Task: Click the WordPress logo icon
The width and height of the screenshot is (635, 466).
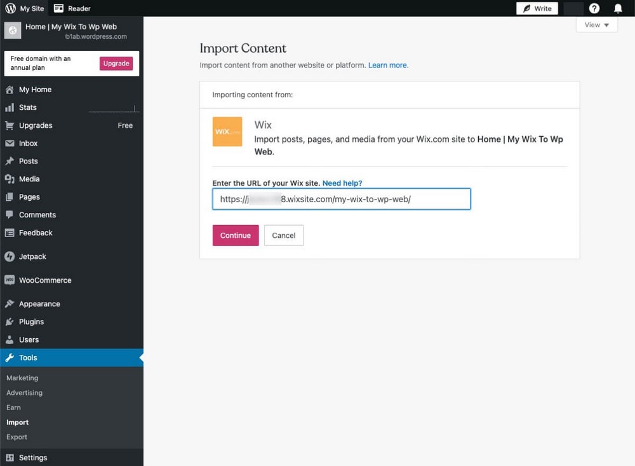Action: (11, 8)
